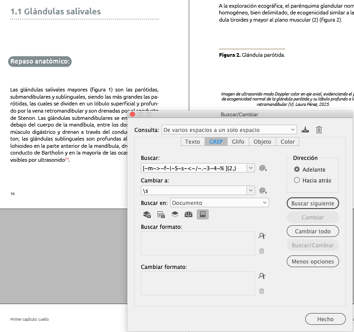The image size is (354, 332).
Task: Click inside the Cambiar formato box
Action: pos(198,283)
